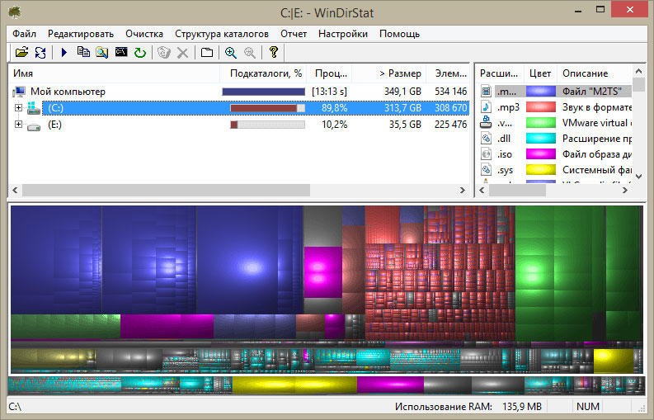This screenshot has height=420, width=654.
Task: Click the yellow .sys color swatch
Action: pos(540,170)
